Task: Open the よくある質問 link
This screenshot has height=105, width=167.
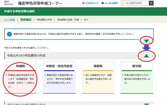Action: pos(111,3)
